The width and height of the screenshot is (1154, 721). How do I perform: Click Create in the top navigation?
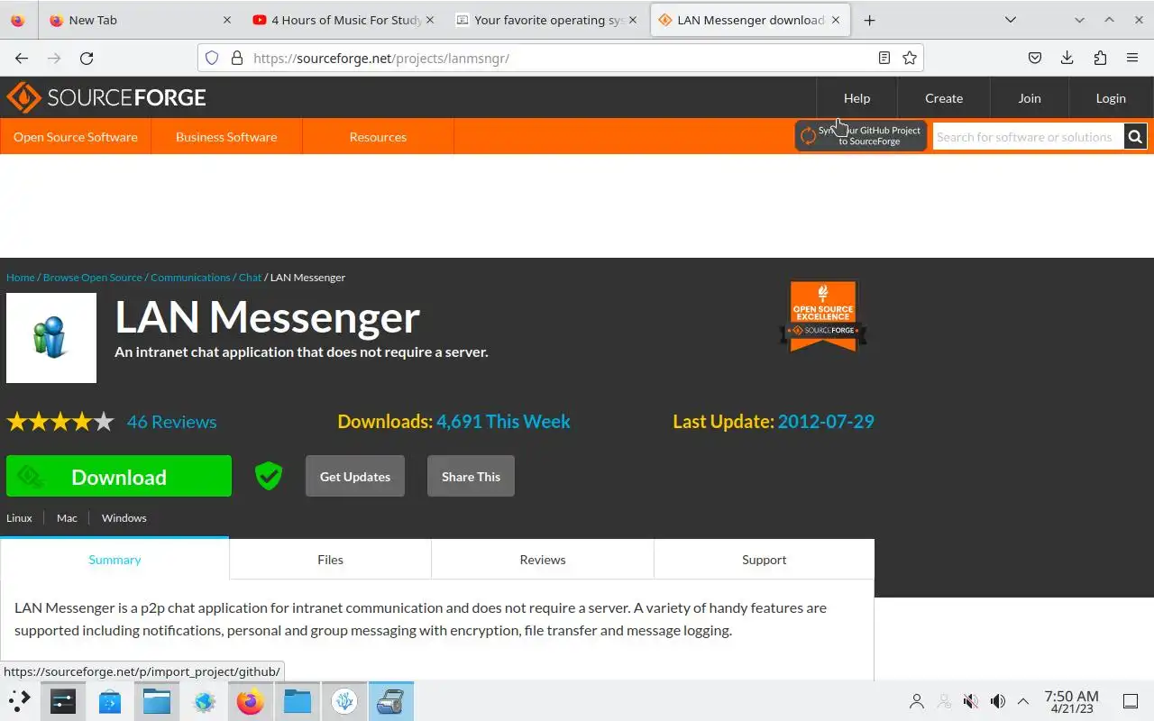click(944, 98)
